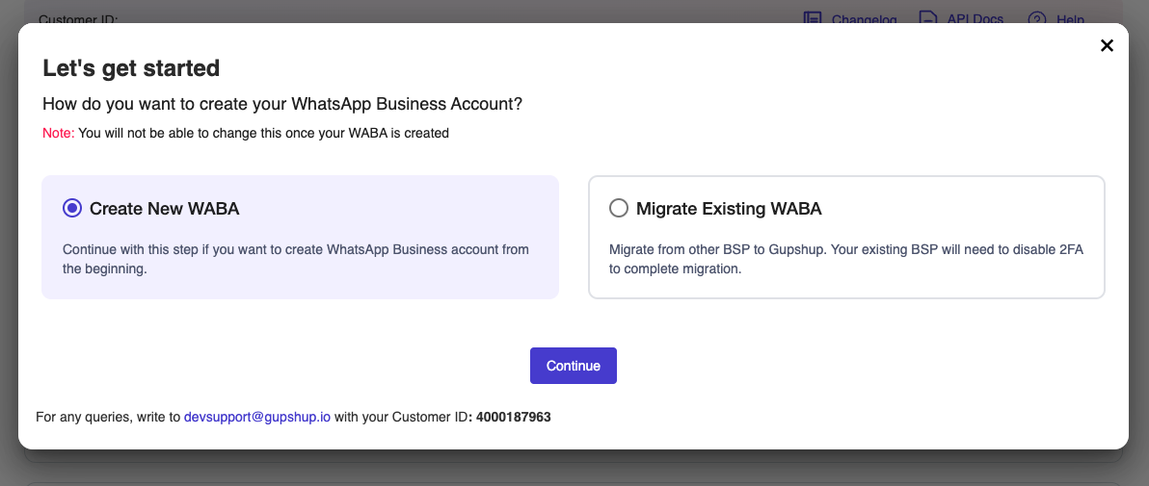Click the red Note: label
This screenshot has width=1149, height=486.
(59, 133)
